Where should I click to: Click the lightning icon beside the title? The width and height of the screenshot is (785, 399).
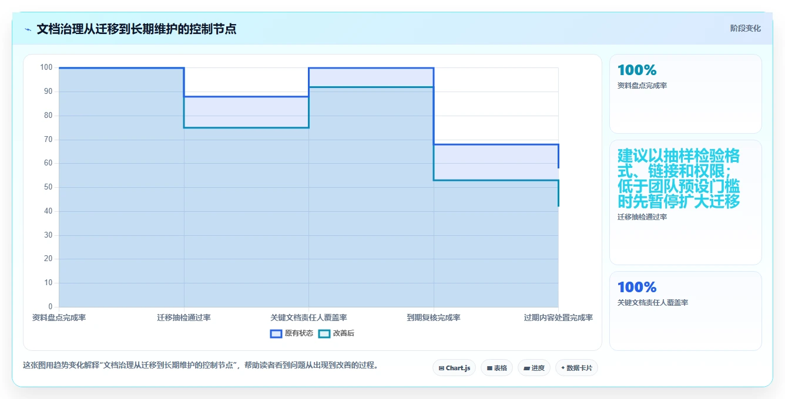28,29
